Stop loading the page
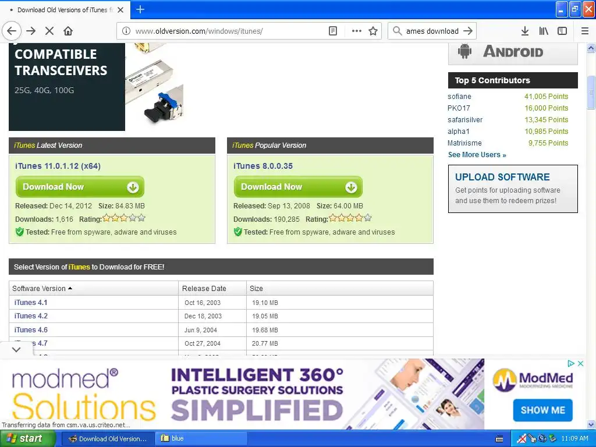Image resolution: width=596 pixels, height=447 pixels. (x=49, y=31)
